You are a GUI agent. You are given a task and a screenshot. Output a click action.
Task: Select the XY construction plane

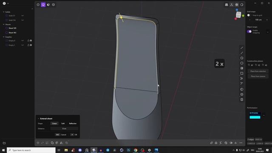coord(250,65)
